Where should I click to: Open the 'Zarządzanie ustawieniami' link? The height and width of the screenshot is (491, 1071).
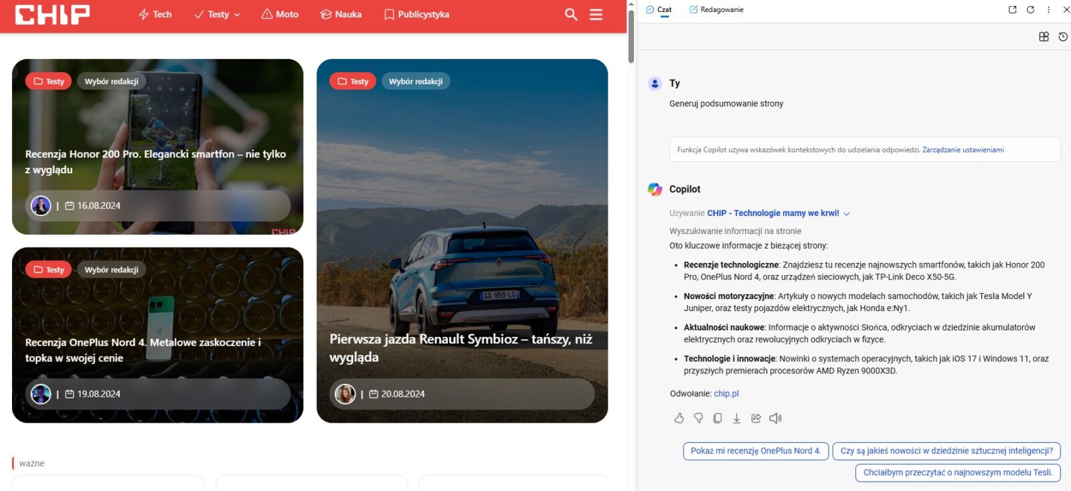tap(963, 150)
